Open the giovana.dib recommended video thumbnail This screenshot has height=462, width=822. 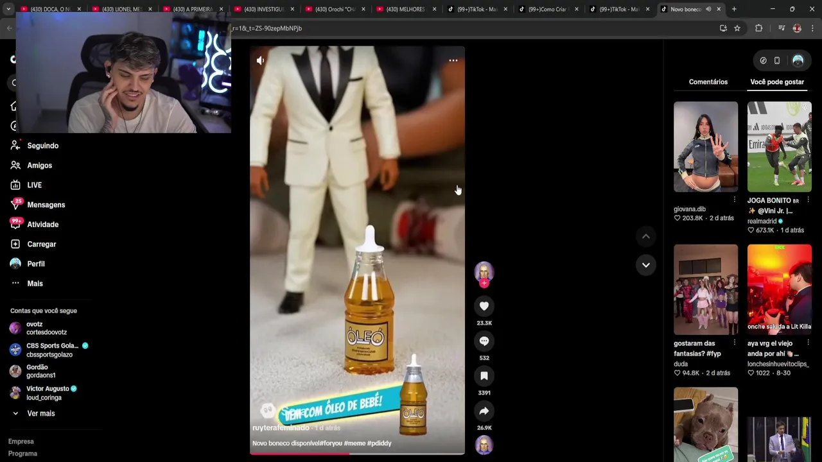[706, 147]
